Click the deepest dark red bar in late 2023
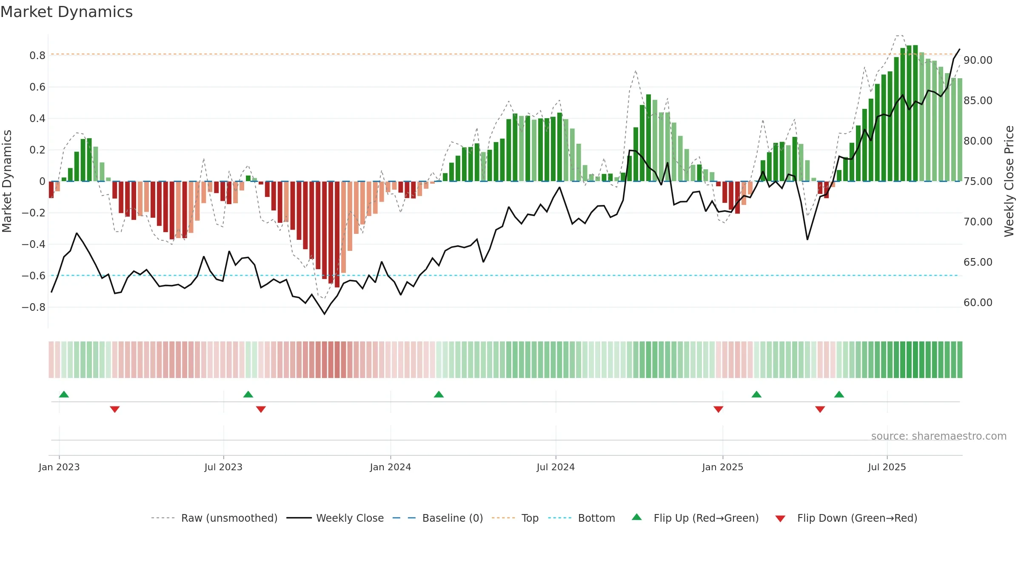Image resolution: width=1021 pixels, height=574 pixels. 337,234
